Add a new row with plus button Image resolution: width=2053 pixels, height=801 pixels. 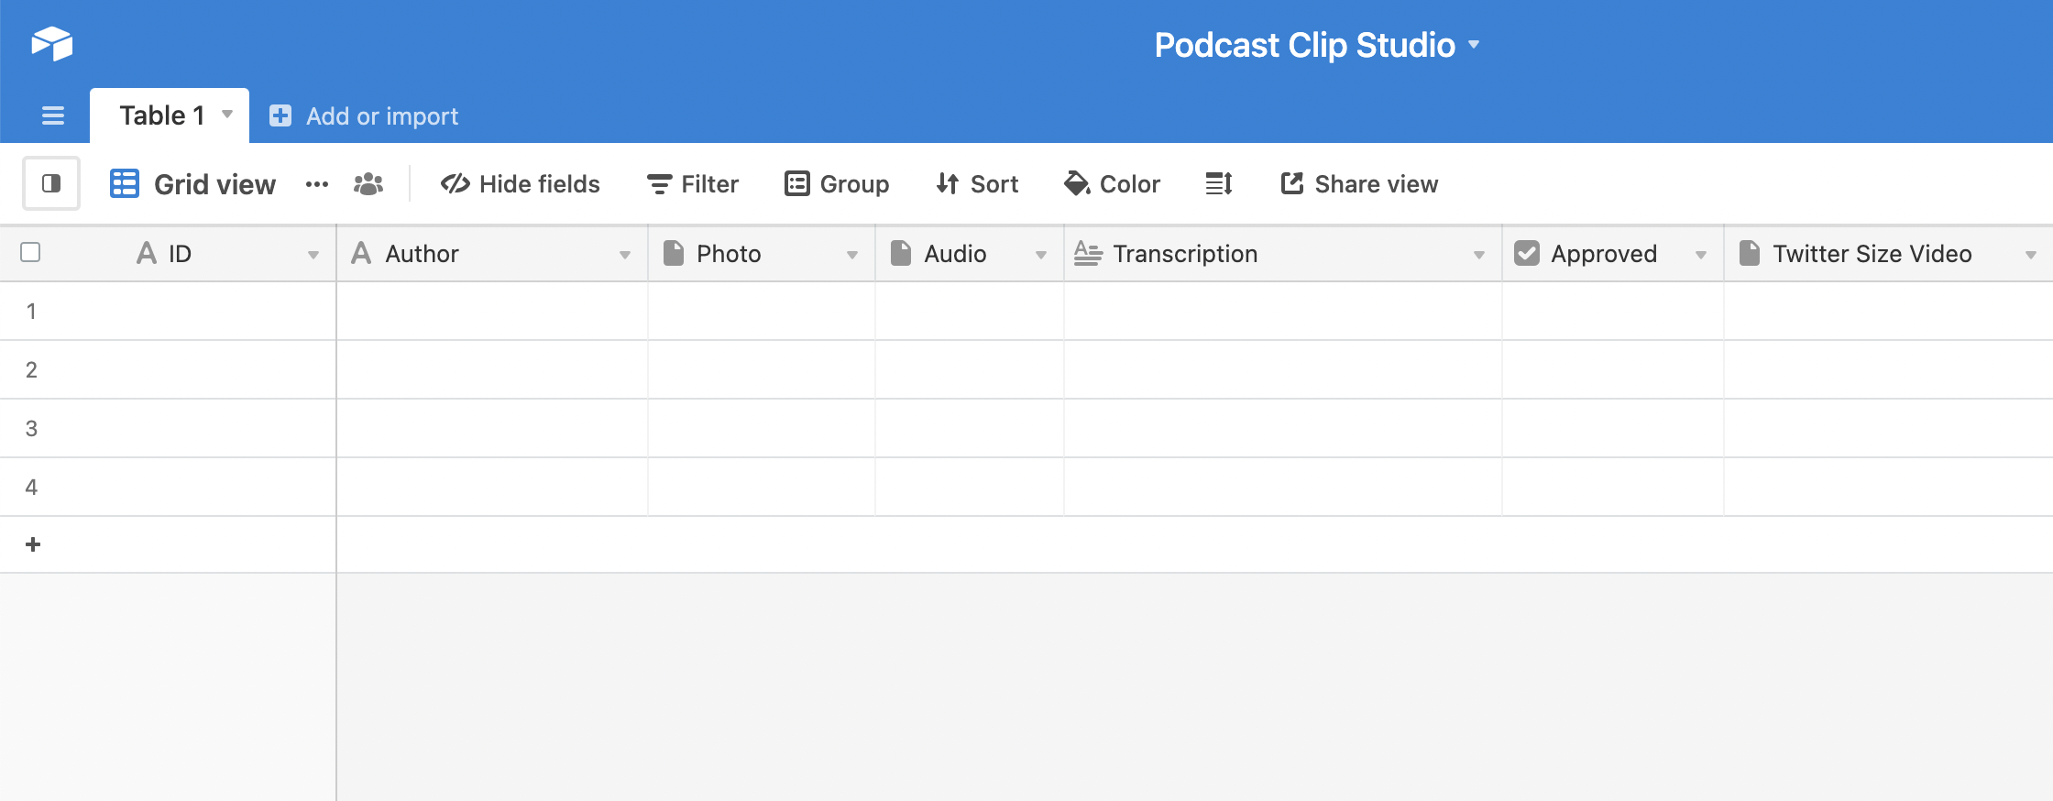pos(33,544)
